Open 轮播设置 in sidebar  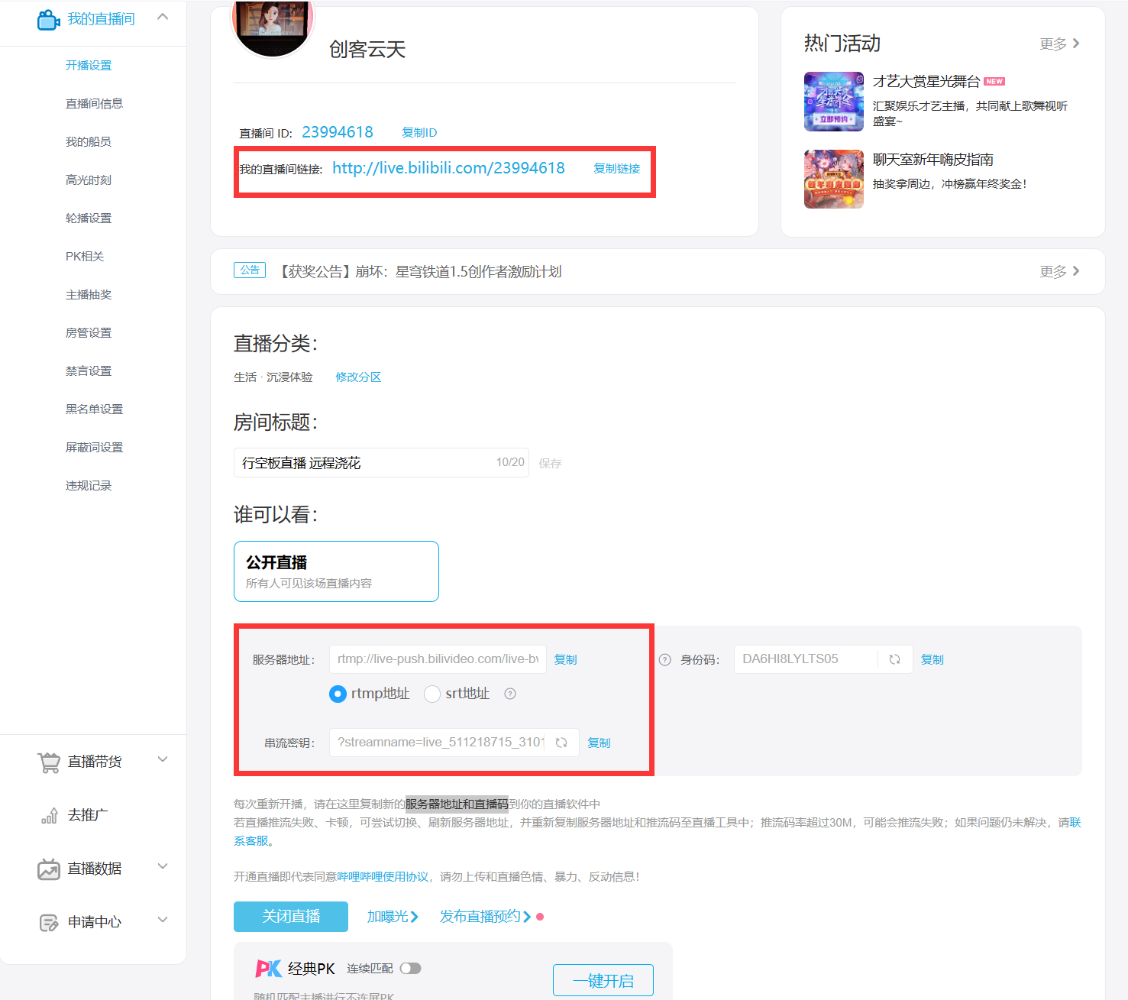(x=89, y=218)
